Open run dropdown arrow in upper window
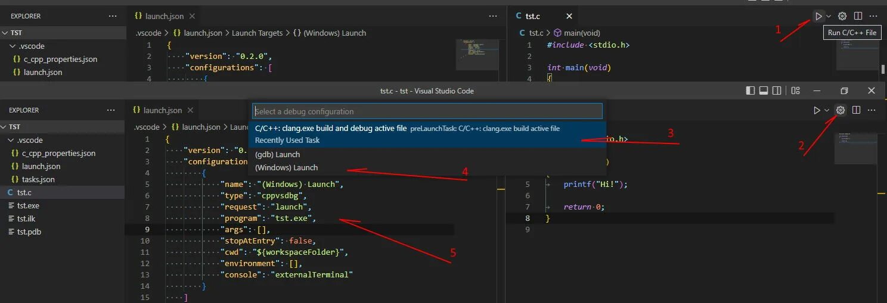This screenshot has width=887, height=303. (828, 17)
